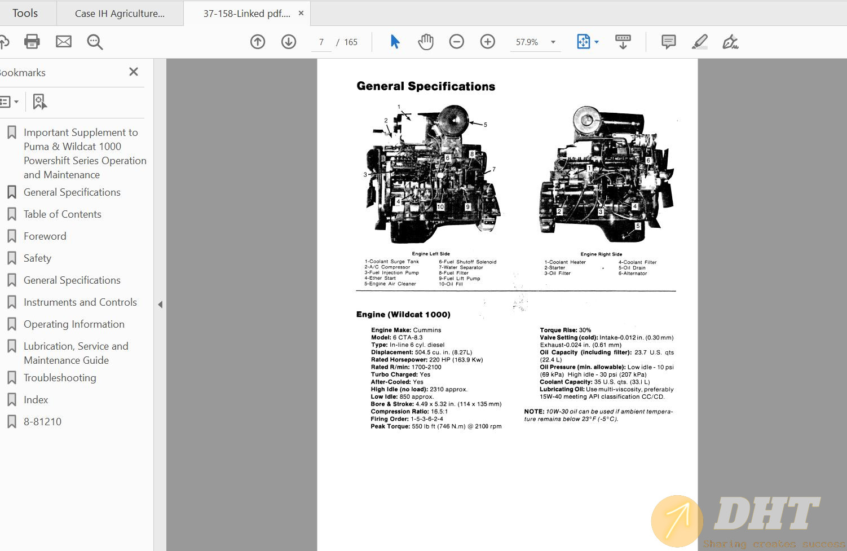
Task: Click the NOTE about 10W-30 oil
Action: click(598, 415)
